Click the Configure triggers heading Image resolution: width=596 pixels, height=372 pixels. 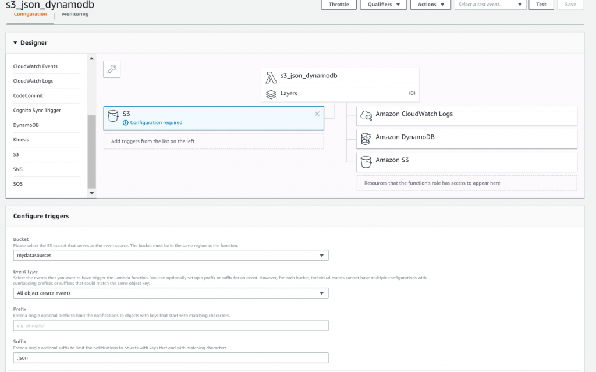pyautogui.click(x=41, y=216)
